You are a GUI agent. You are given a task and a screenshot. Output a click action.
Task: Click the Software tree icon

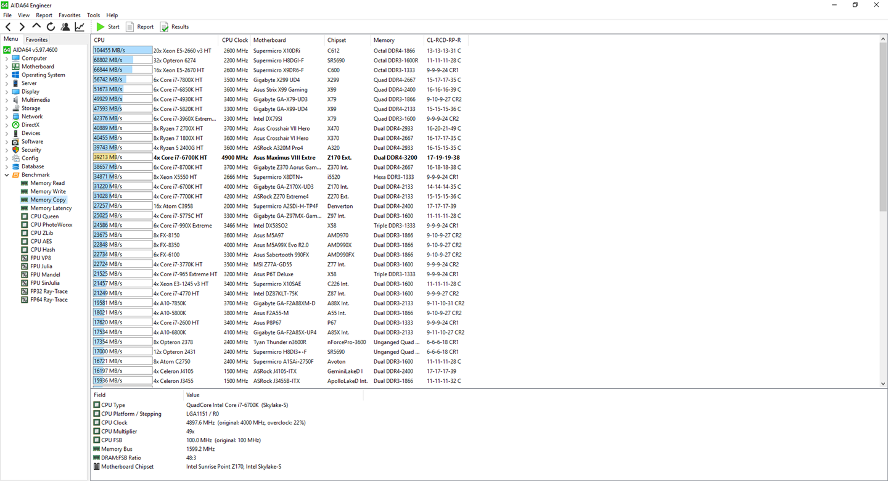16,141
